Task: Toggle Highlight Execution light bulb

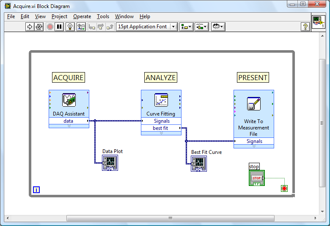Action: pos(70,27)
